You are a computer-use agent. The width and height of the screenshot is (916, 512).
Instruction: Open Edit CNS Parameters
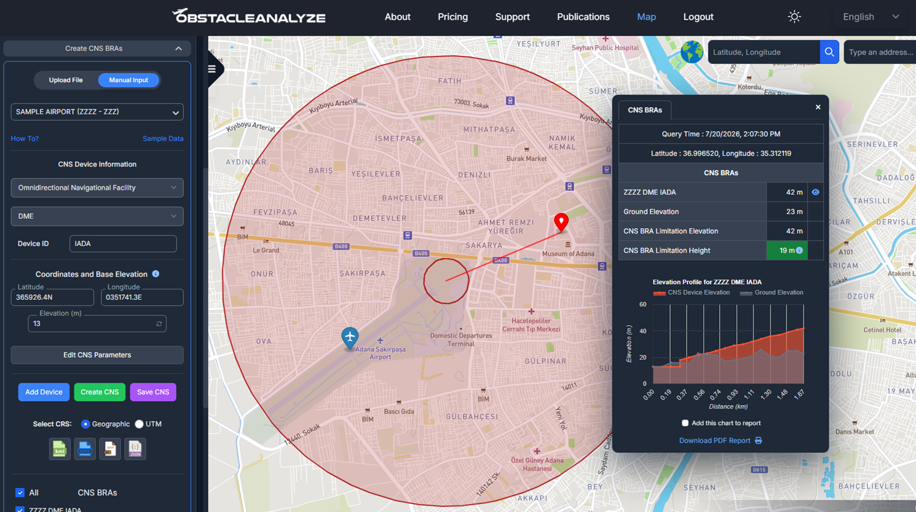(x=97, y=355)
